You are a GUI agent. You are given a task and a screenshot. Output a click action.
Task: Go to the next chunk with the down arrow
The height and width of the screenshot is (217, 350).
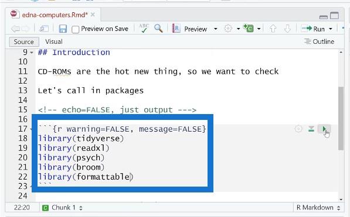click(287, 29)
